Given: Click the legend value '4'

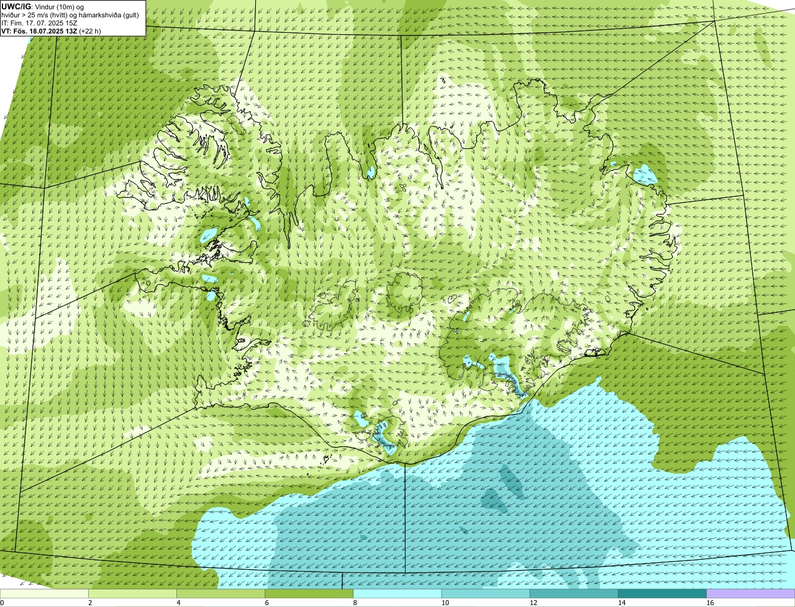Looking at the screenshot, I should pyautogui.click(x=178, y=603).
